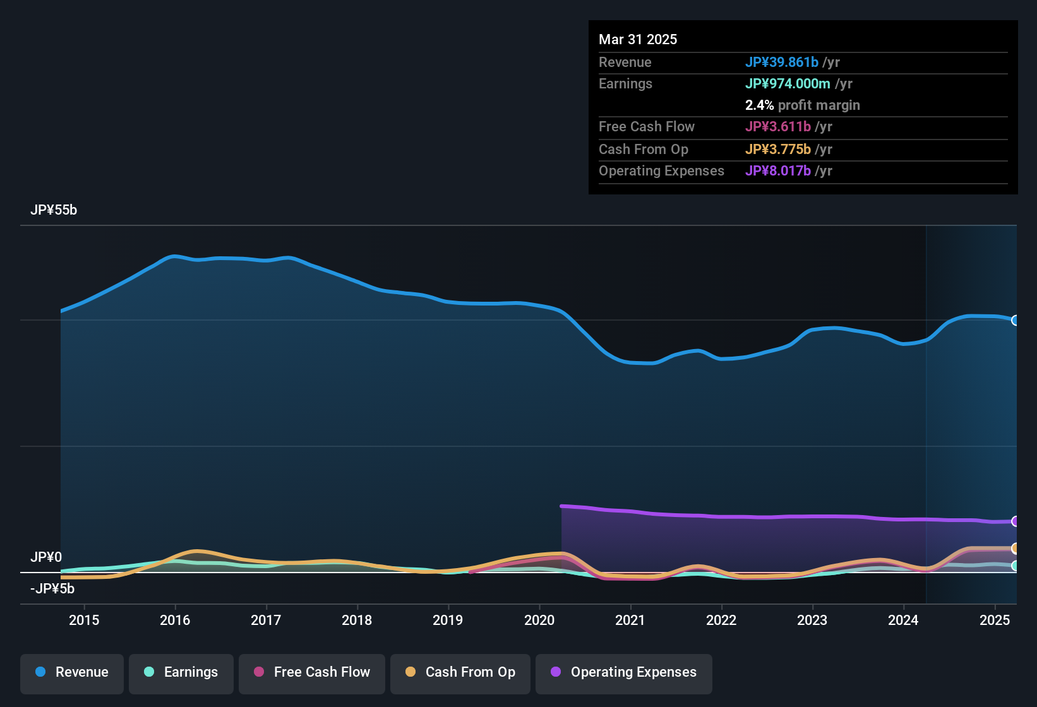Toggle the Cash From Op legend series
1037x707 pixels.
coord(460,674)
